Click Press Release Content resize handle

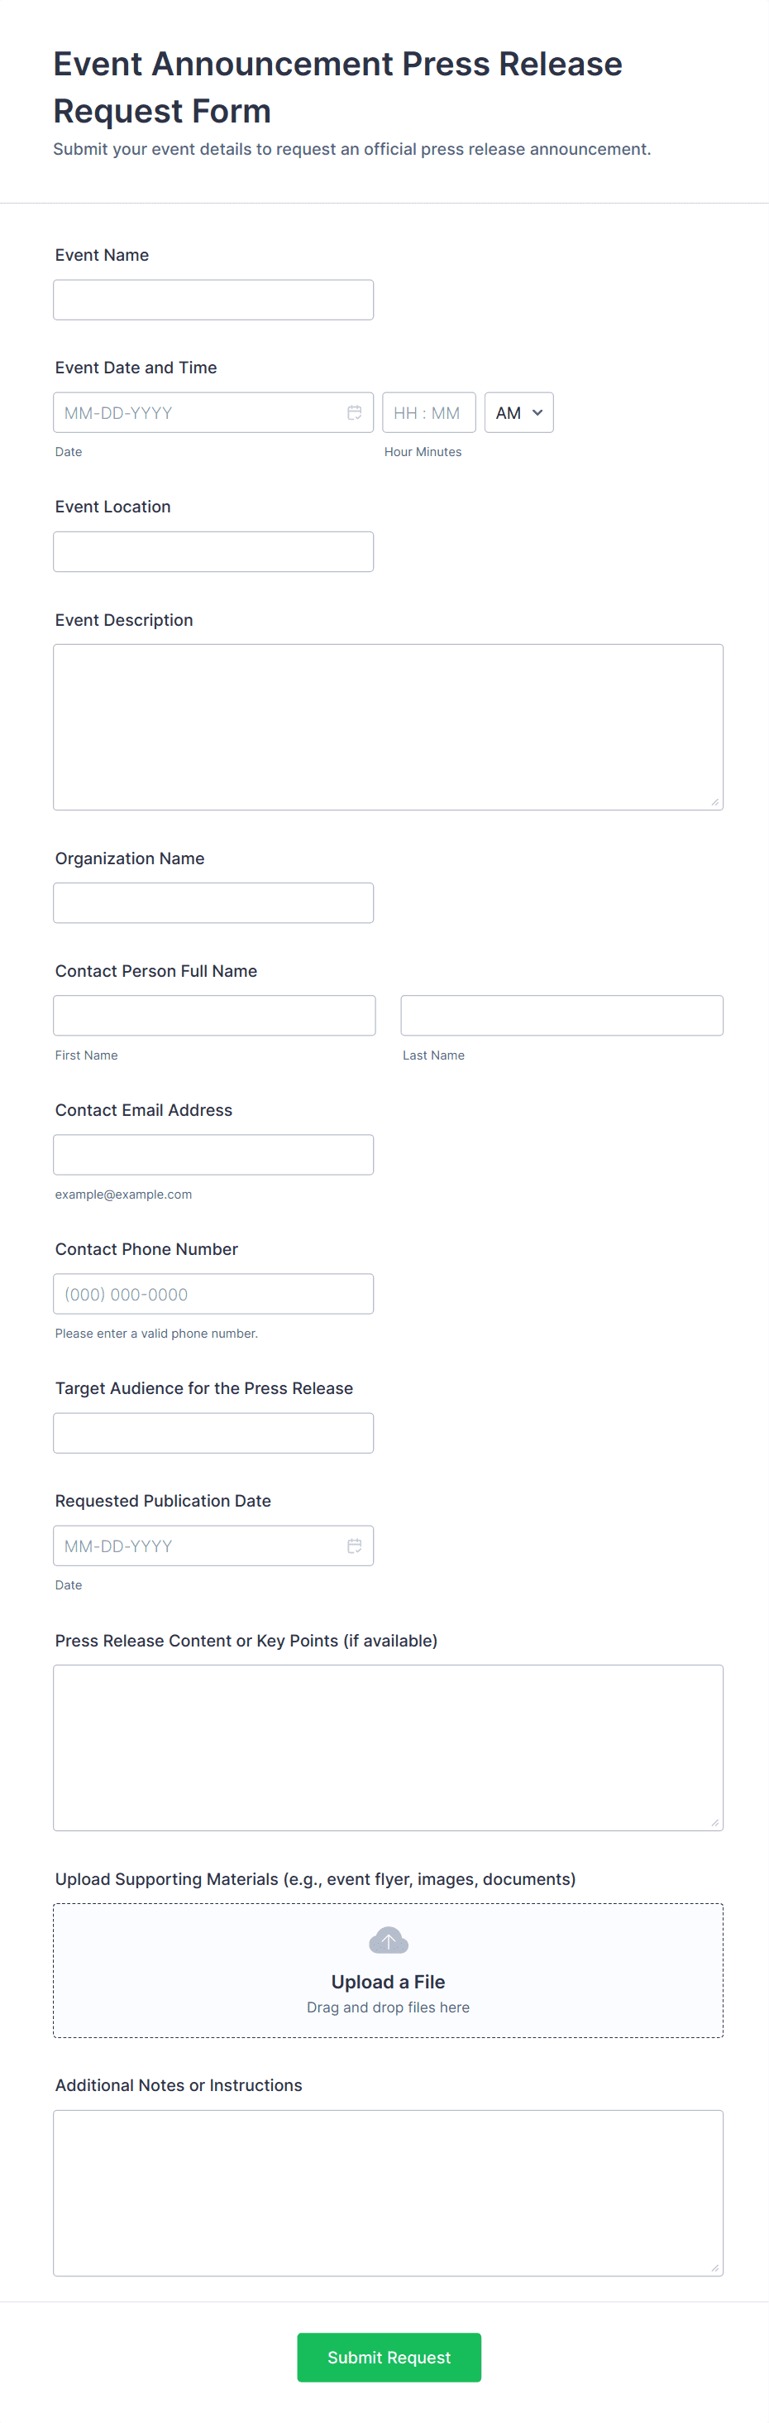pyautogui.click(x=714, y=1822)
